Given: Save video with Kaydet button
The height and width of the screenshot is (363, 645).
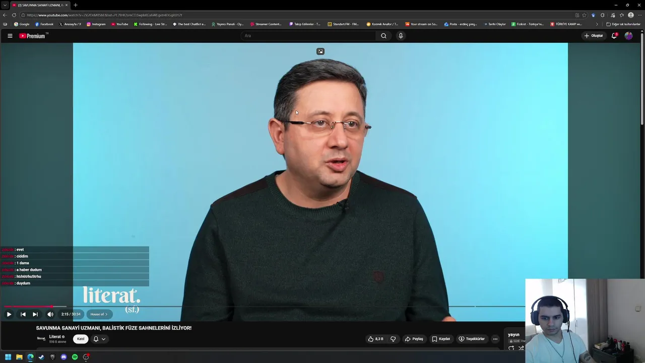Looking at the screenshot, I should (441, 339).
